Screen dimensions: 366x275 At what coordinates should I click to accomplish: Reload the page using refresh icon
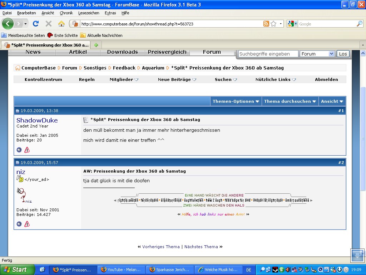(36, 24)
